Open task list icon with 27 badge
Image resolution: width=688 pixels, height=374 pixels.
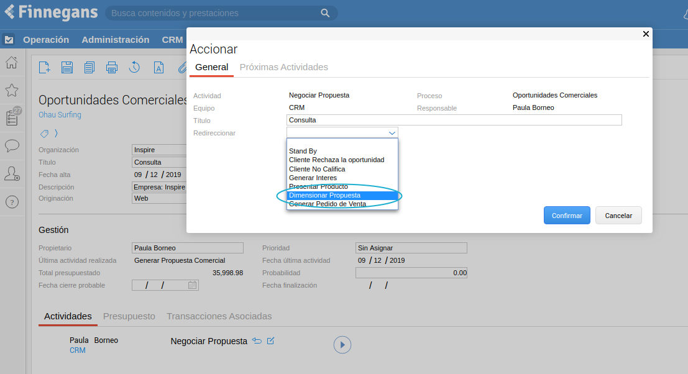click(x=12, y=118)
